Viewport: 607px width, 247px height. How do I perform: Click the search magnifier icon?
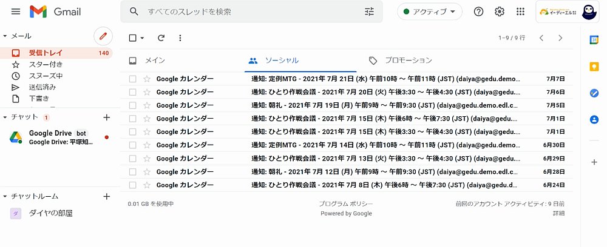(134, 12)
